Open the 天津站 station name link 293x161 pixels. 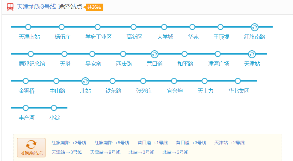(x=252, y=64)
